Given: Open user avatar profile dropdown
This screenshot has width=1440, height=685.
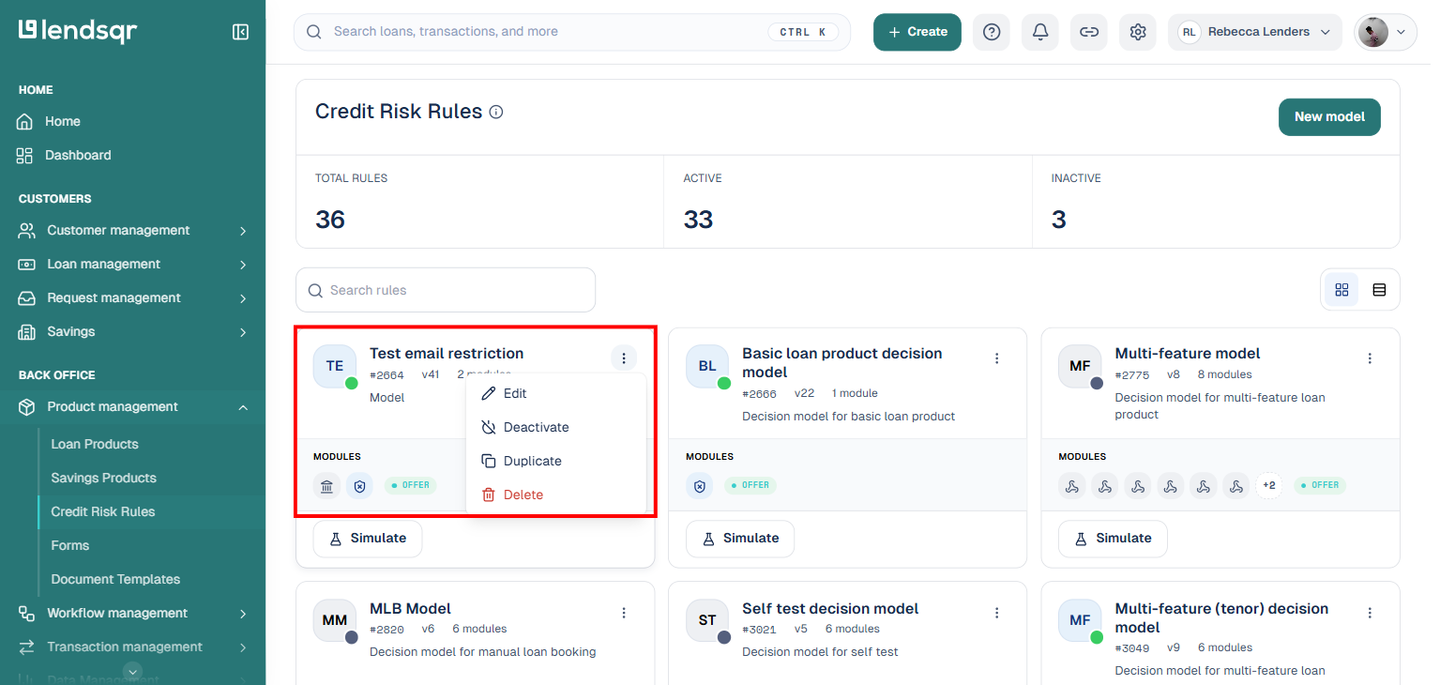Looking at the screenshot, I should (x=1386, y=32).
